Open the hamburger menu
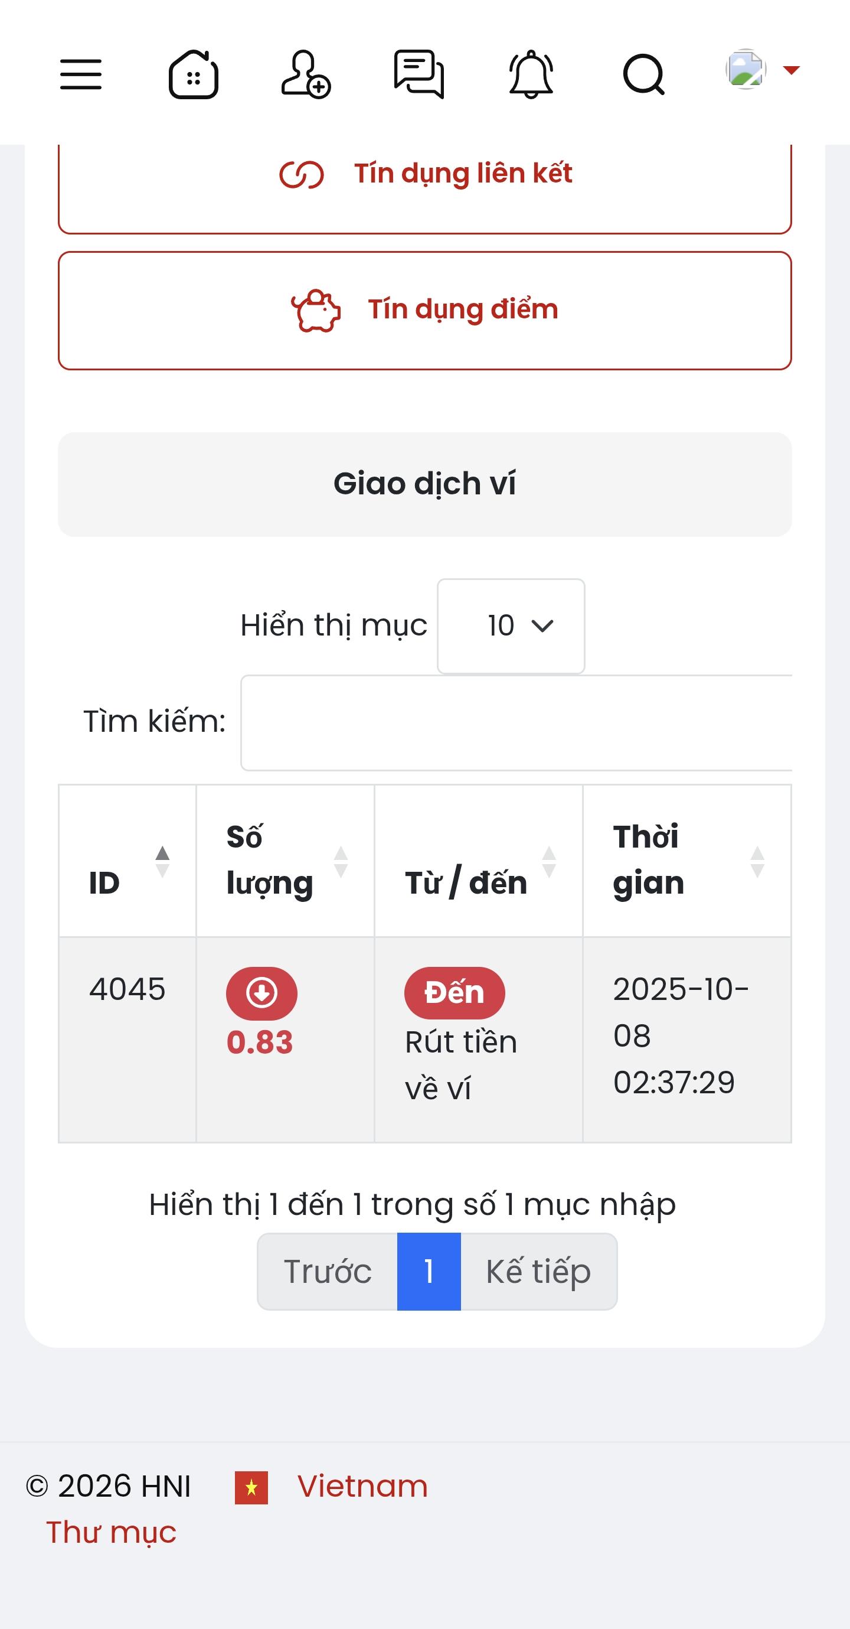The image size is (850, 1629). click(81, 74)
